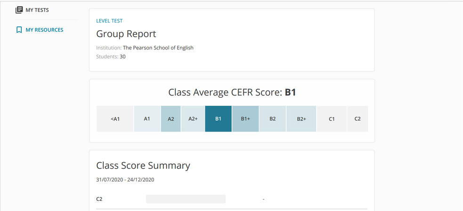The height and width of the screenshot is (211, 463).
Task: Click the 31/07/2020 - 24/12/2020 date range
Action: 125,180
